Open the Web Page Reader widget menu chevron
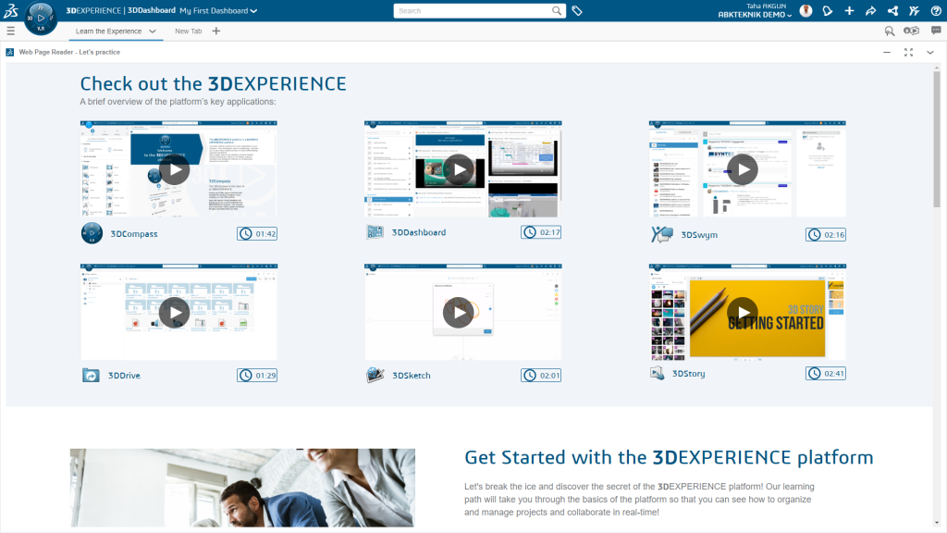 click(930, 52)
